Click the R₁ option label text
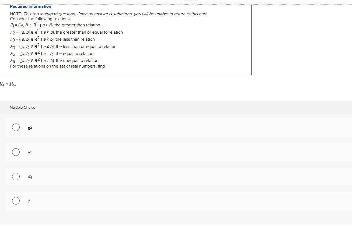This screenshot has height=229, width=352. click(x=29, y=152)
